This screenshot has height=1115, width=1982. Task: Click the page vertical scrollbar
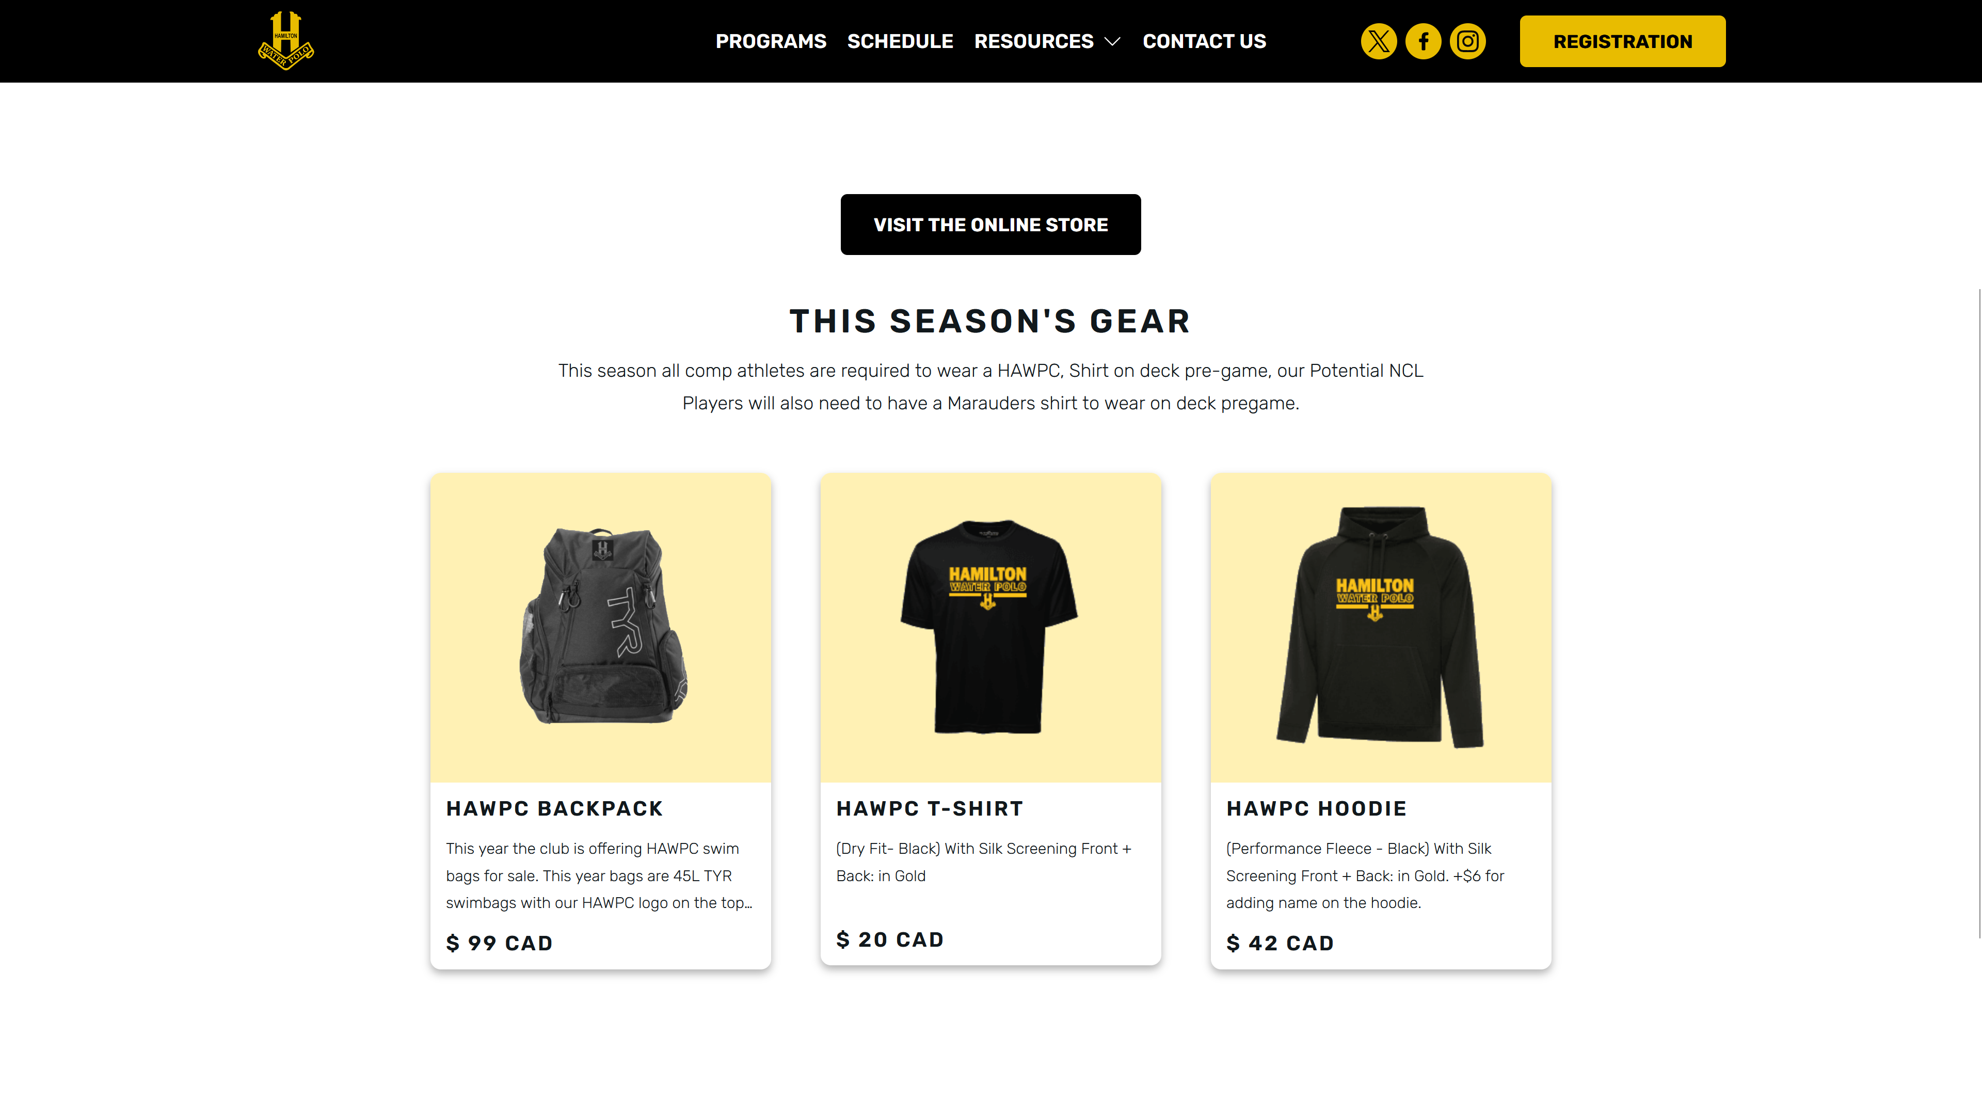pyautogui.click(x=1979, y=613)
